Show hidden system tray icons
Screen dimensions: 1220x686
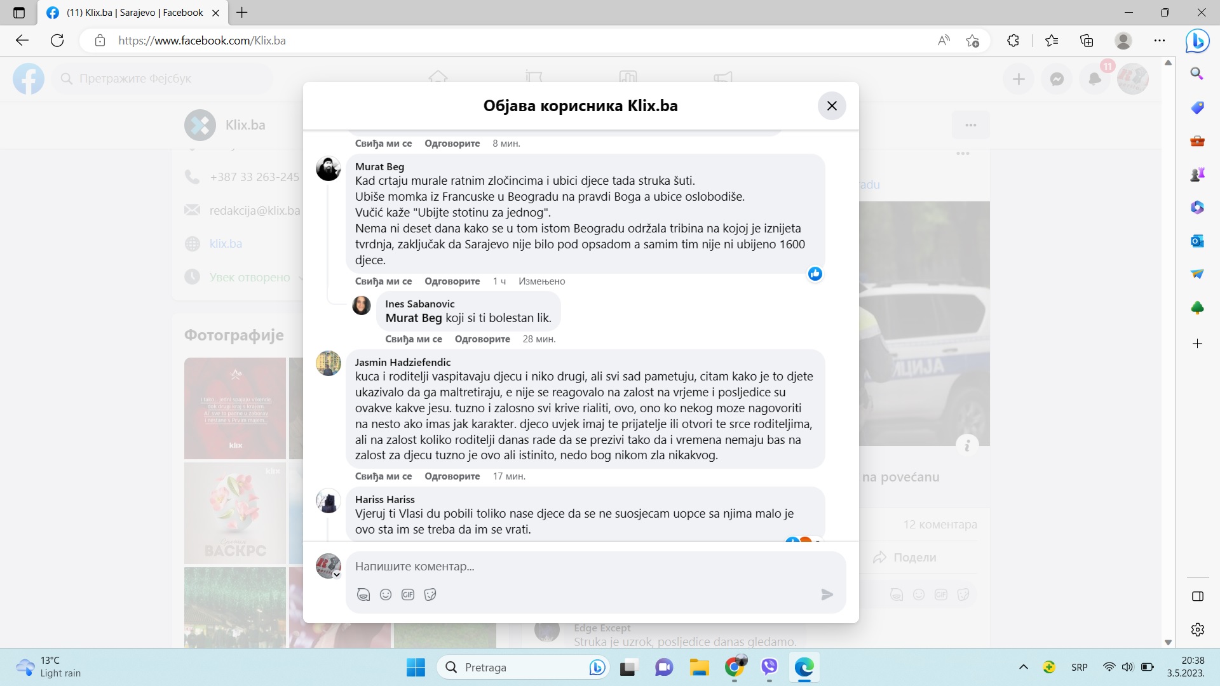pos(1023,668)
